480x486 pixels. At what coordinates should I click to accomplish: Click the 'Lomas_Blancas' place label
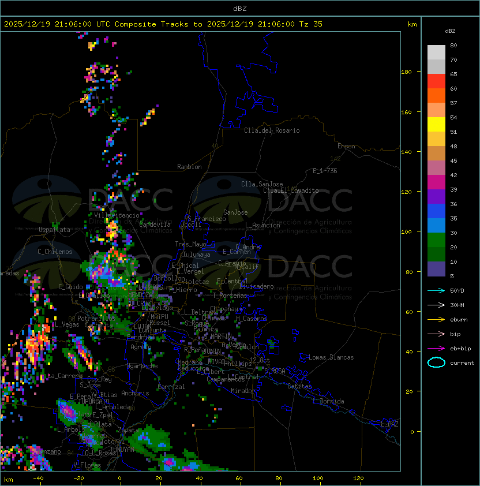pyautogui.click(x=331, y=357)
